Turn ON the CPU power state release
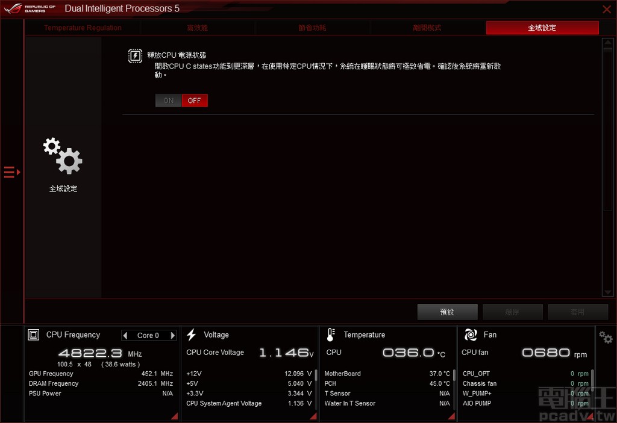The image size is (617, 423). [169, 100]
